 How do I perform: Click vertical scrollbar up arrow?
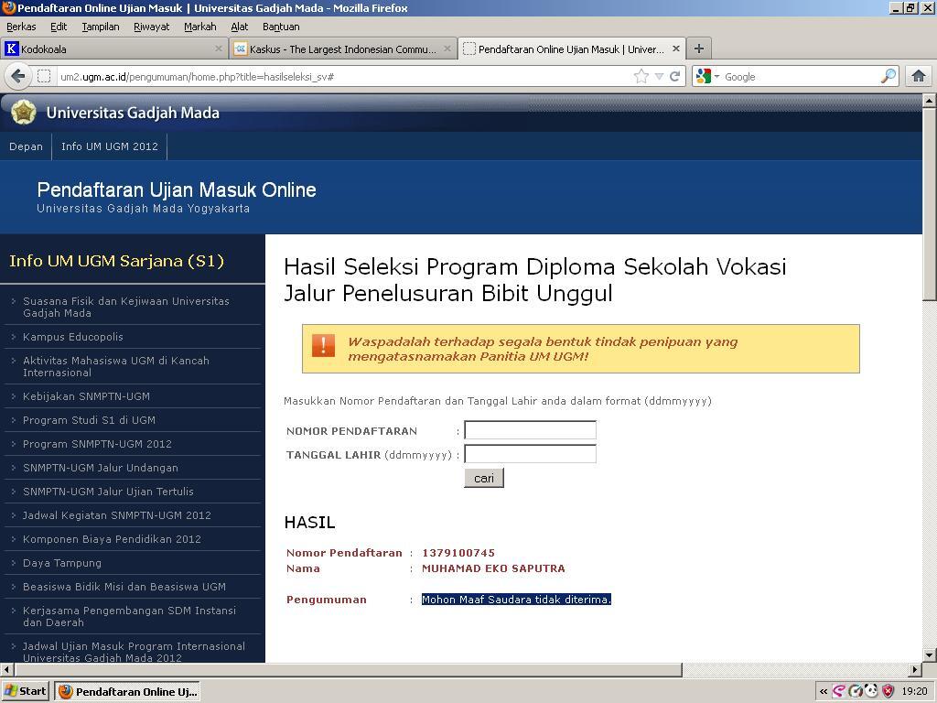tap(930, 101)
